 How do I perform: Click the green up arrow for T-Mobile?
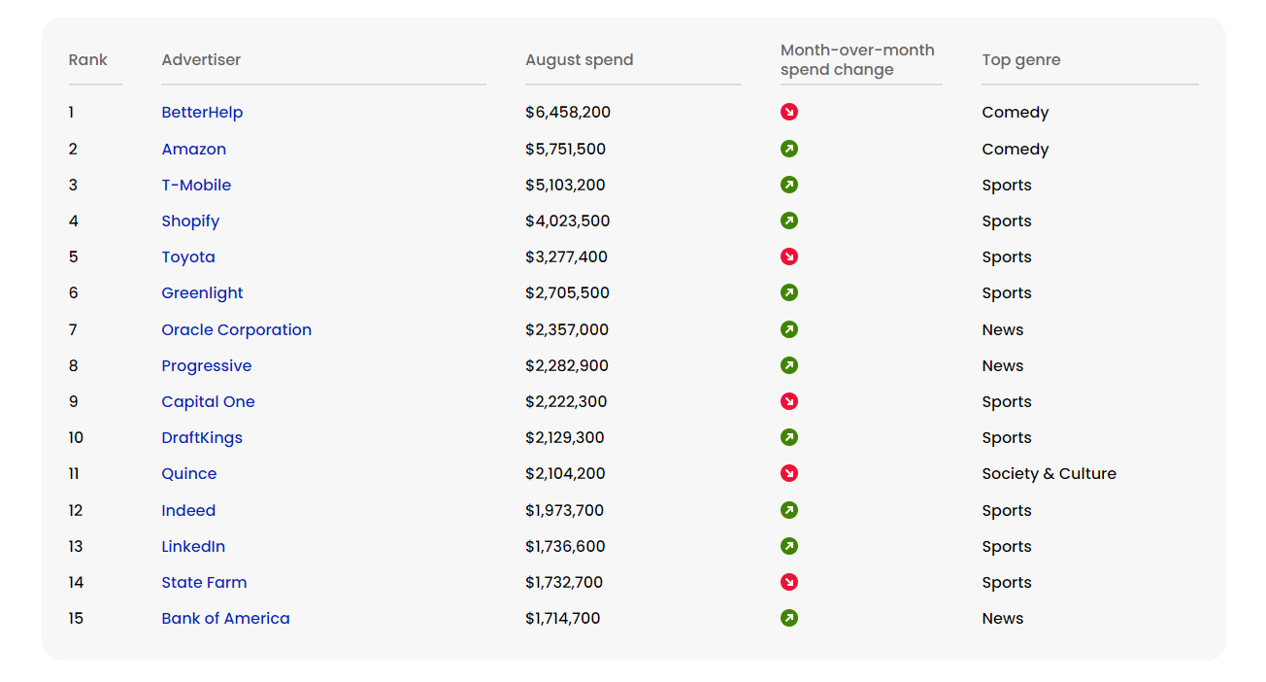(x=789, y=185)
